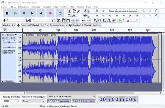165x108 pixels.
Task: Click the Sélection button in track panel
Action: 9,81
